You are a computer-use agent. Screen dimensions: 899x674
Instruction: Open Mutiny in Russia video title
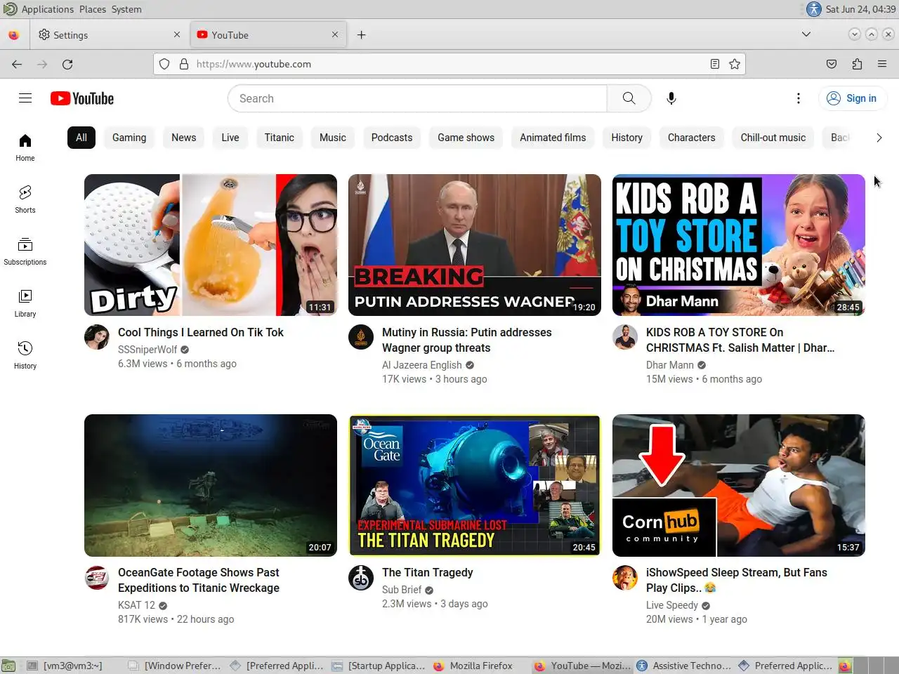pos(467,340)
